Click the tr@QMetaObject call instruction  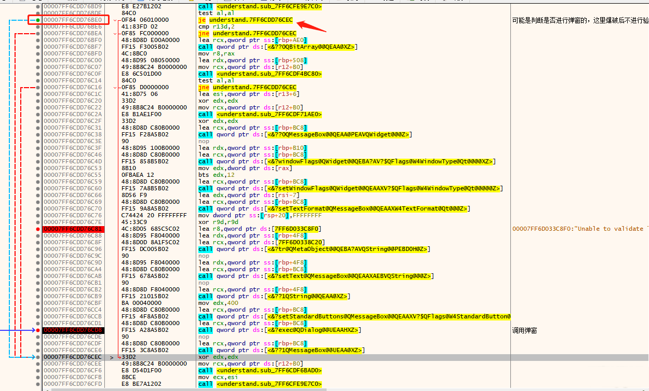314,249
